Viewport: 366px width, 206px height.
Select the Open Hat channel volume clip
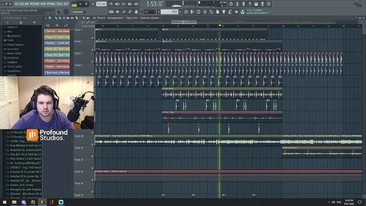57,31
